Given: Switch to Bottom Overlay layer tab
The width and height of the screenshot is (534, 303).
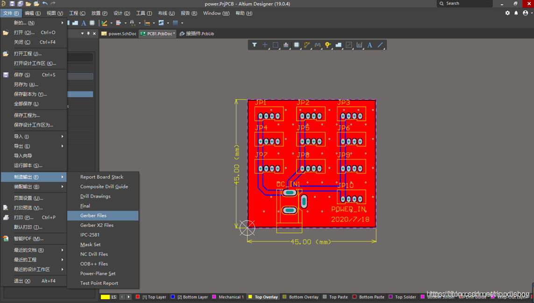Looking at the screenshot, I should click(300, 297).
